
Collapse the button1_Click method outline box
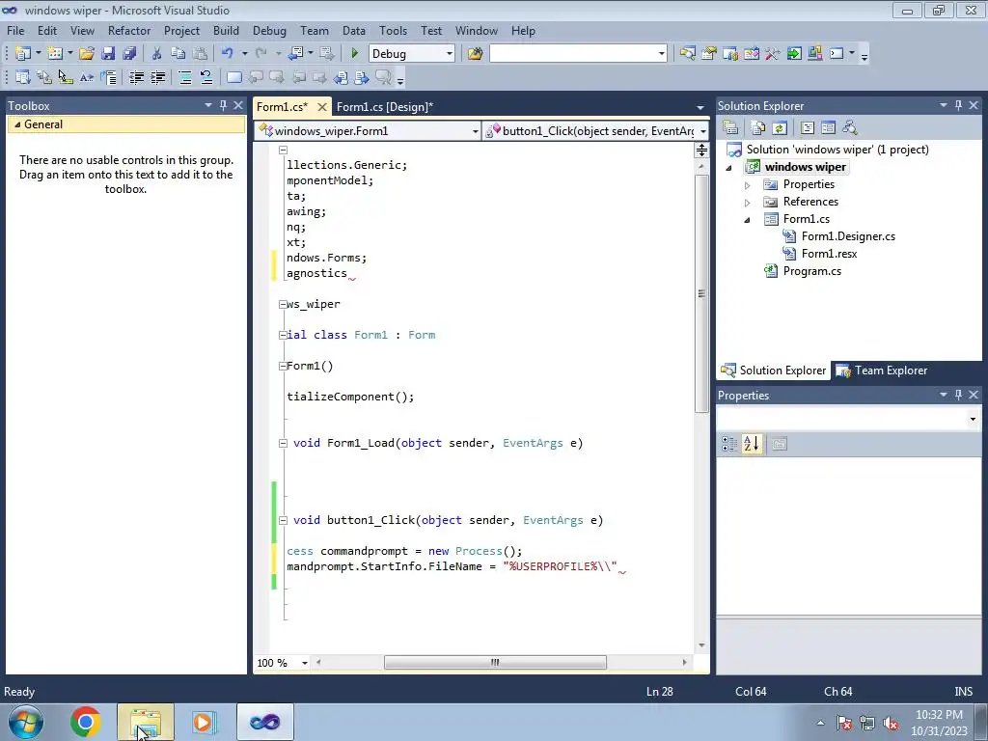click(x=283, y=520)
